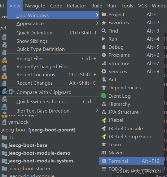
Task: Choose Show Siblings
Action: (x=53, y=41)
